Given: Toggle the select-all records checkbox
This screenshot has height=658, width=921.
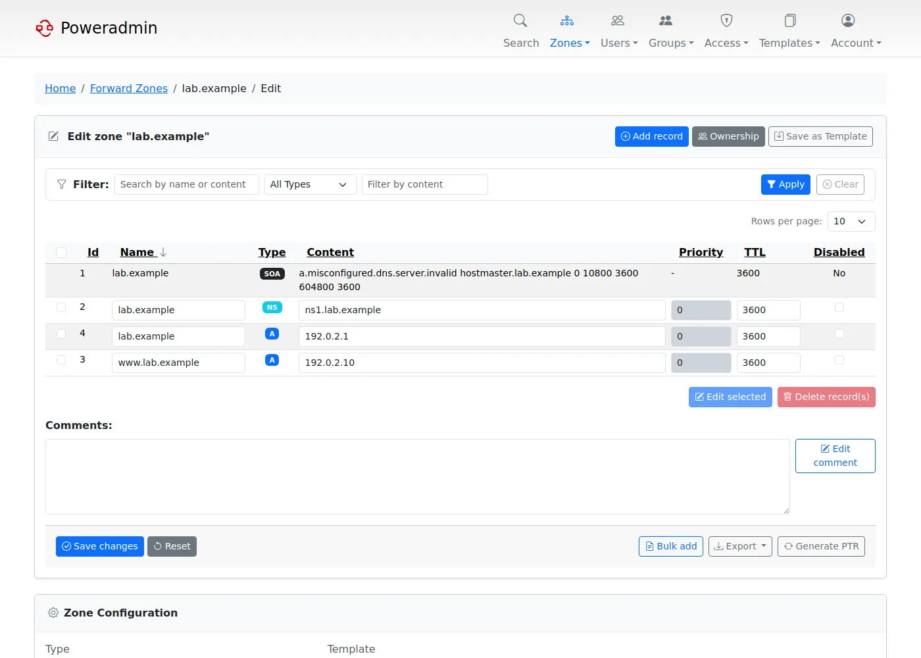Looking at the screenshot, I should [61, 253].
